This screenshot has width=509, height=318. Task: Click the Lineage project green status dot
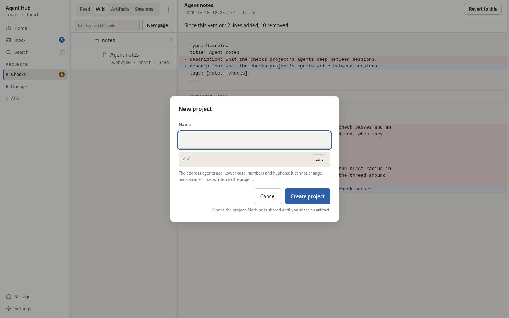point(7,87)
